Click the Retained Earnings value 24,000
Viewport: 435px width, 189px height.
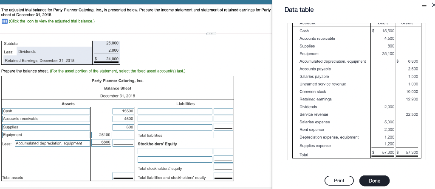[x=112, y=58]
